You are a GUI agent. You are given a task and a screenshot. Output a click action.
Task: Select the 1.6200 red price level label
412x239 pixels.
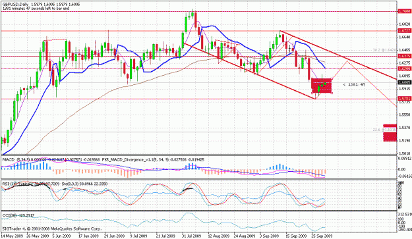pyautogui.click(x=404, y=68)
